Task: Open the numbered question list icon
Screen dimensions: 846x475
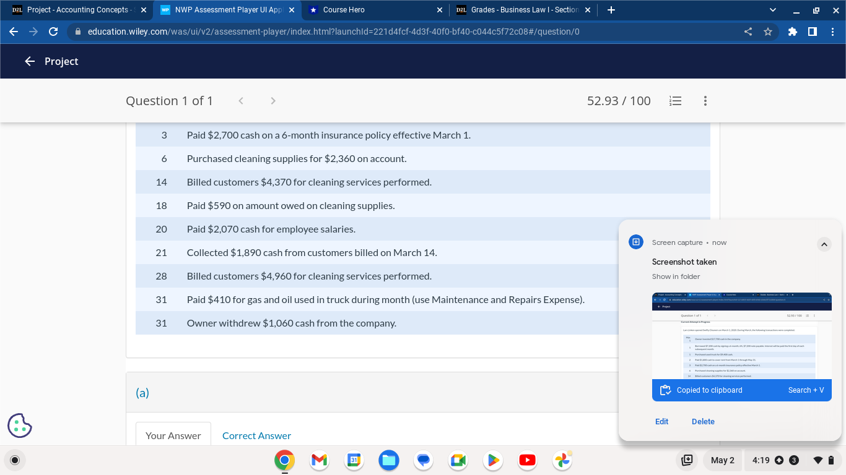Action: 675,101
